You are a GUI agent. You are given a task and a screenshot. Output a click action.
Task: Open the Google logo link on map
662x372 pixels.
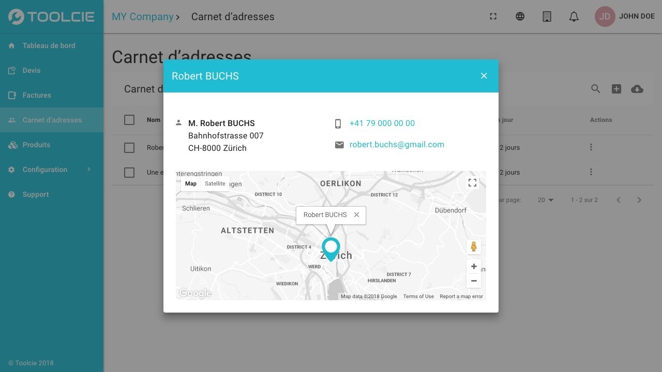(x=195, y=293)
